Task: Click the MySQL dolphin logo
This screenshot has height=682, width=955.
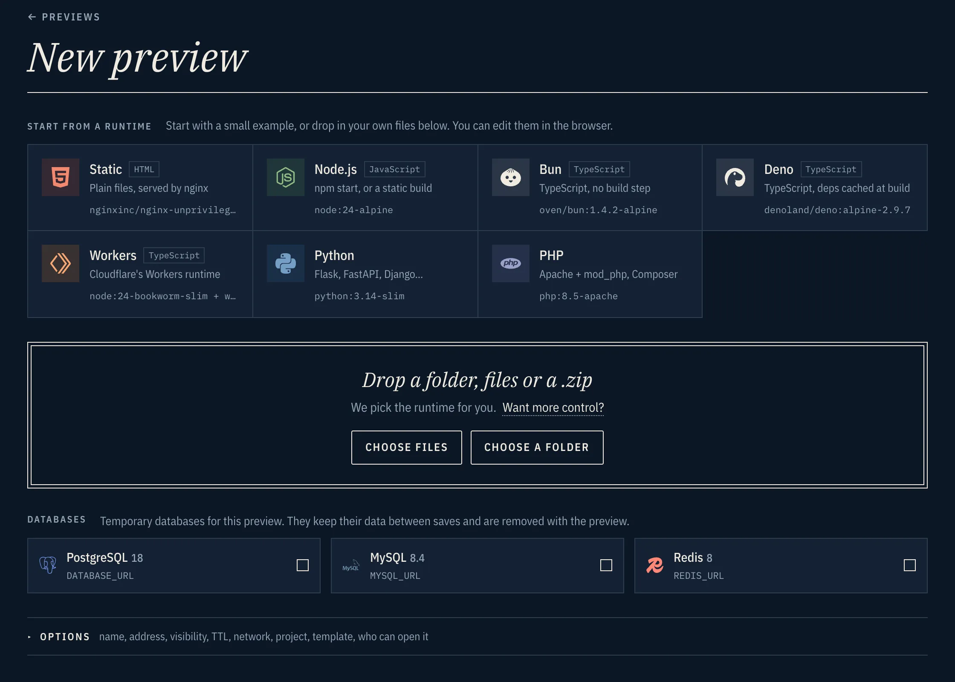Action: click(351, 566)
